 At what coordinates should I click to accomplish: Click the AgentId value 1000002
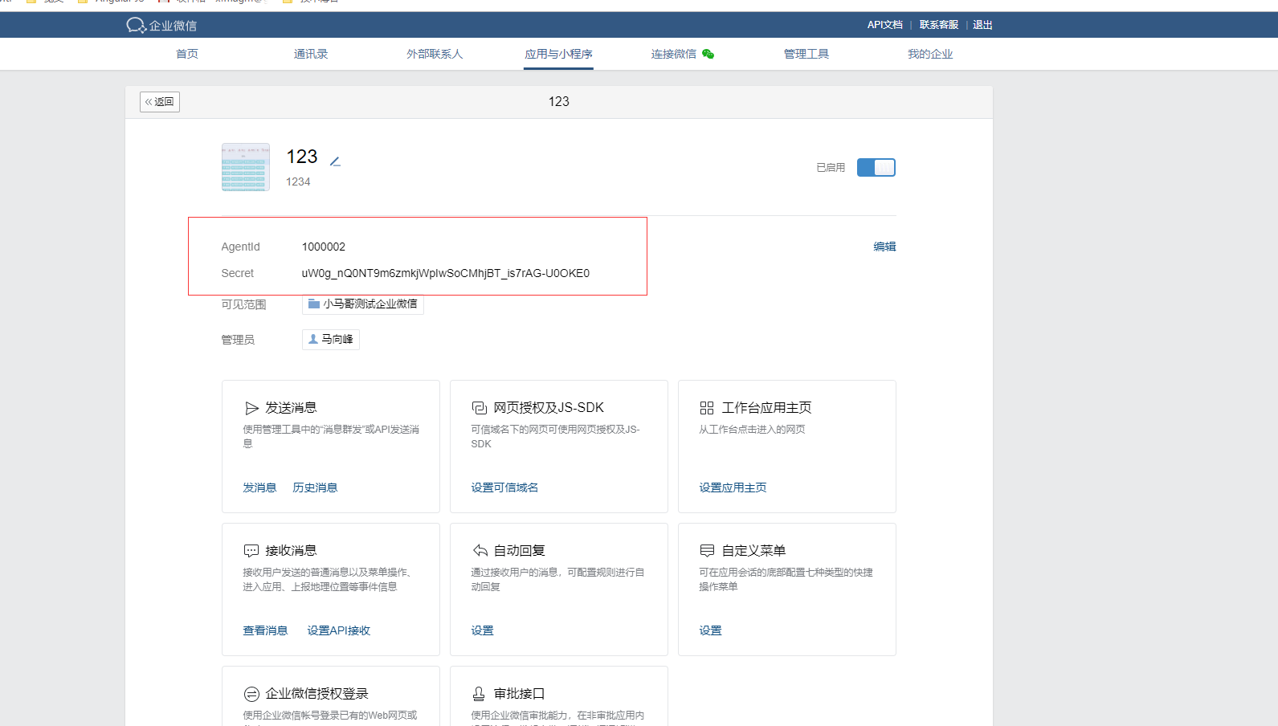[x=324, y=247]
